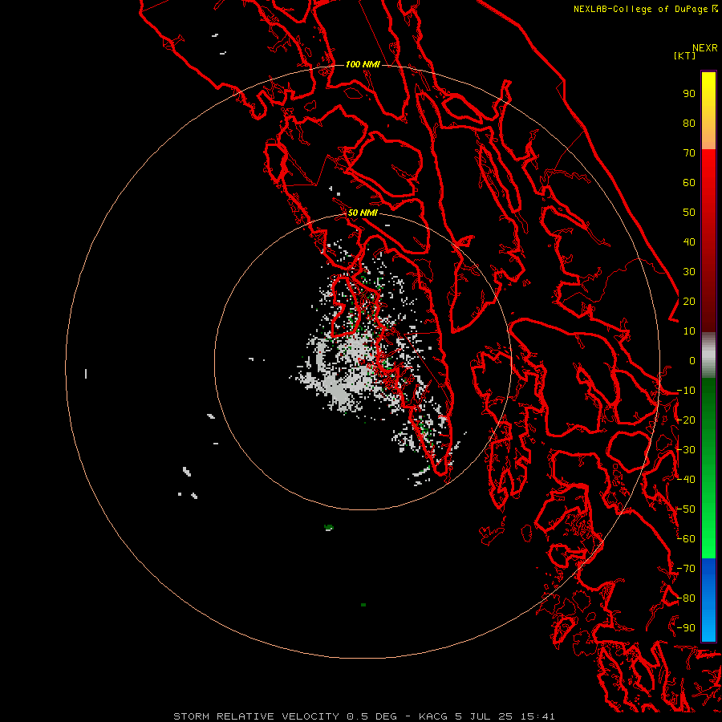
Task: Click the 20 value on the velocity scale
Action: click(689, 301)
